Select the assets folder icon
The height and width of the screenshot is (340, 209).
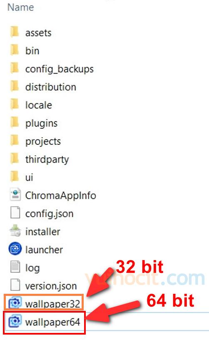[15, 32]
